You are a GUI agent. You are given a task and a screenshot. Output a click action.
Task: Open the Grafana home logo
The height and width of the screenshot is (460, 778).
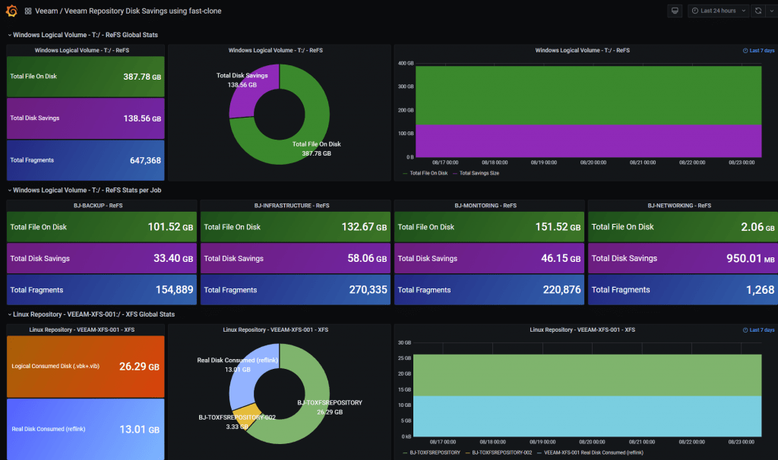11,11
